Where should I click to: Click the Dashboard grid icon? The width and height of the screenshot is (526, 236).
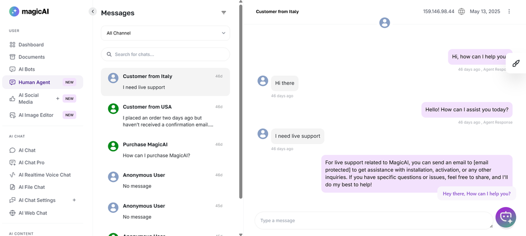13,45
